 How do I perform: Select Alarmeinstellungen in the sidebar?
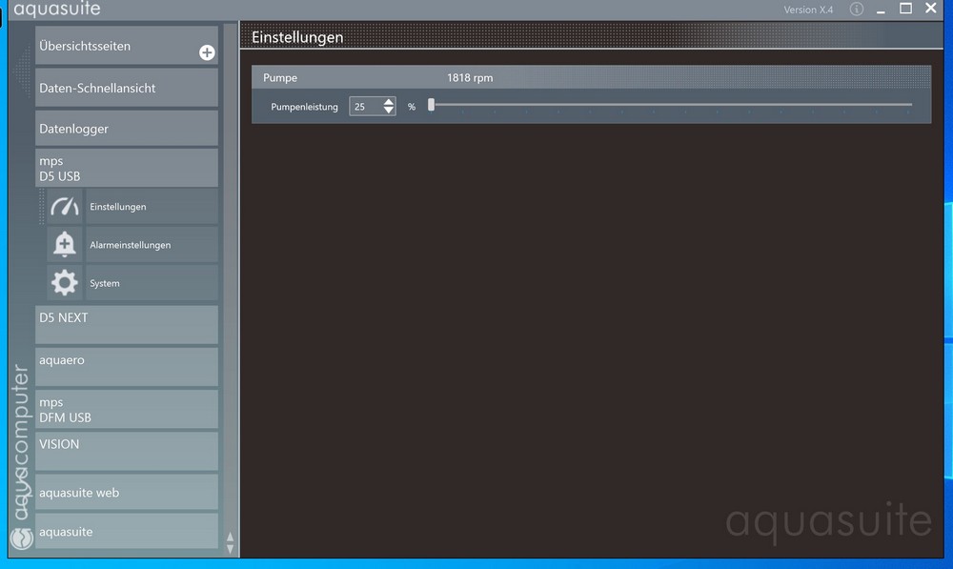pos(152,245)
